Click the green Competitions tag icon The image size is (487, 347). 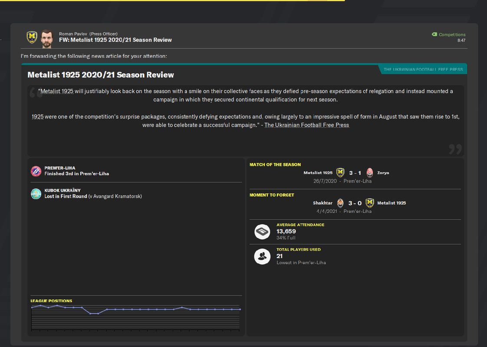point(434,34)
